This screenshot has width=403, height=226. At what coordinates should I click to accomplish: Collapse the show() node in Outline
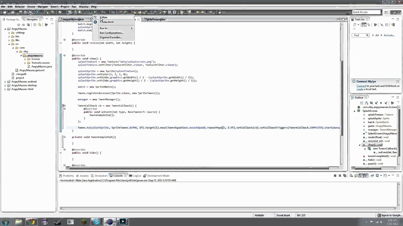click(360, 145)
